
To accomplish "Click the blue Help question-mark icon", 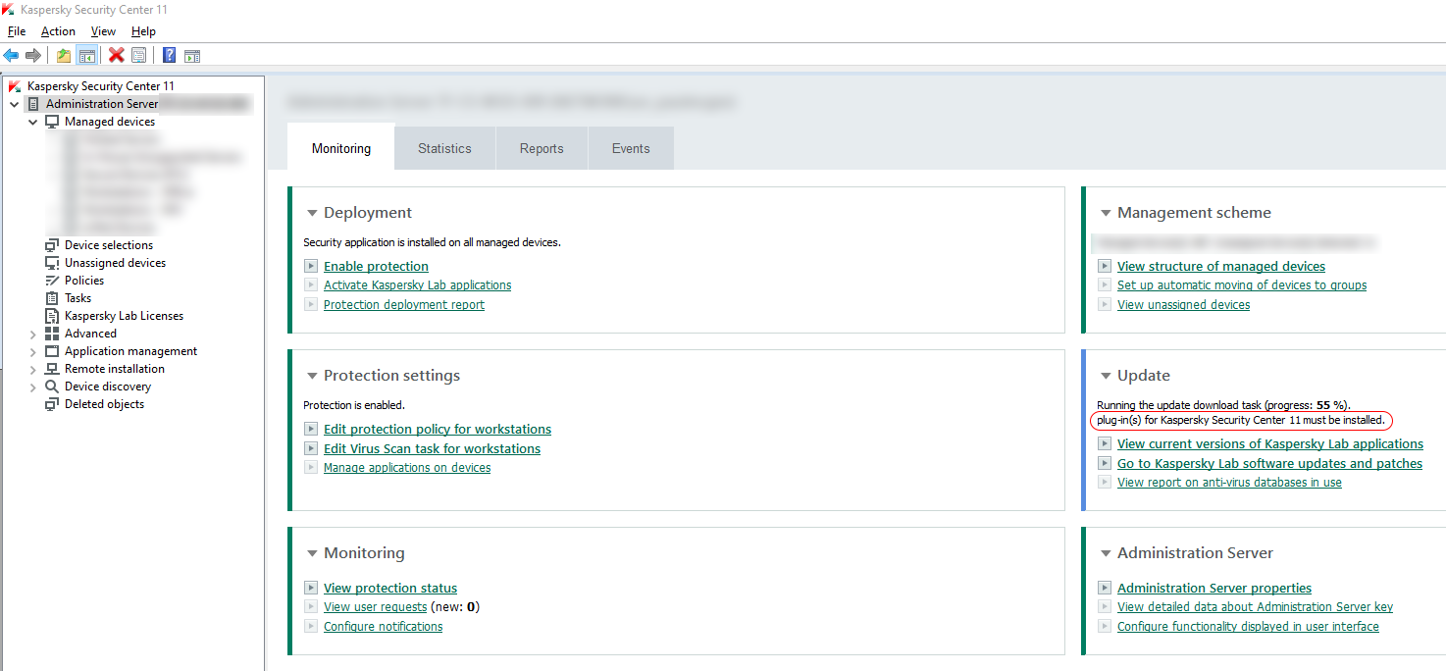I will pyautogui.click(x=170, y=55).
